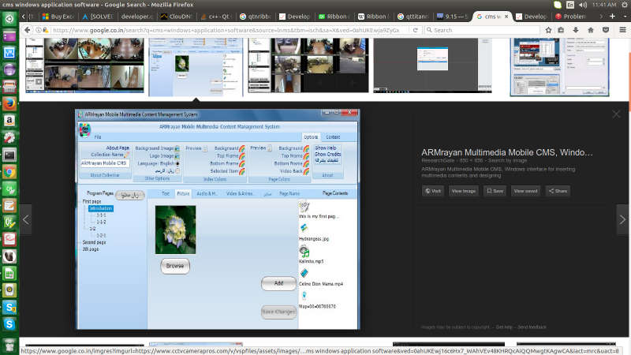Go to the next image result
Screen dimensions: 631x355
coord(621,219)
